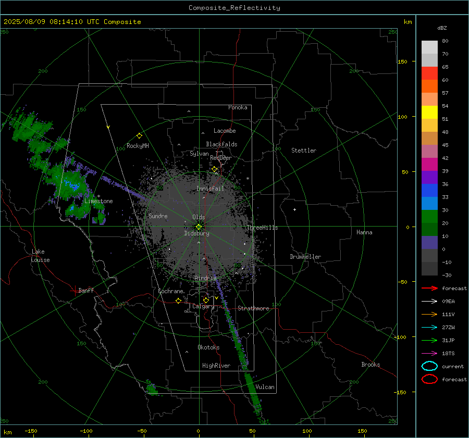Pick the dark gray swatch above -30 dBZ

tap(429, 269)
